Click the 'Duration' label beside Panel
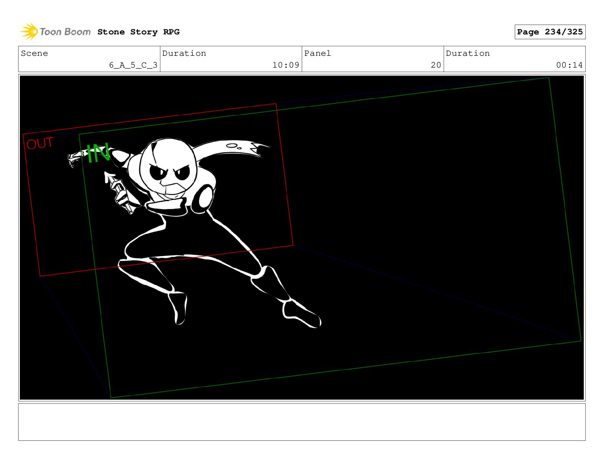 (x=468, y=53)
